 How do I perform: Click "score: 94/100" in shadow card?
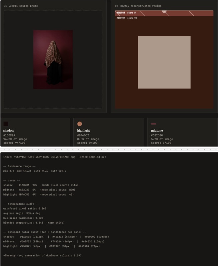point(14,143)
